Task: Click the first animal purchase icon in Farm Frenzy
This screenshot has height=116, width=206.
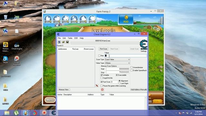Action: pyautogui.click(x=48, y=19)
